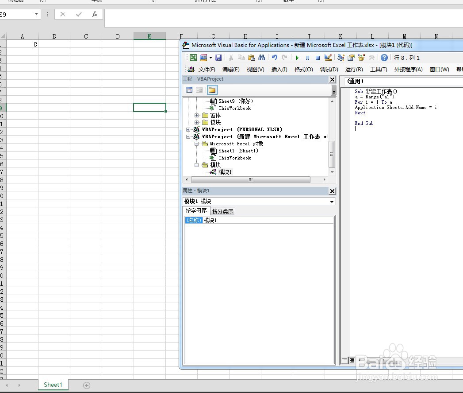Screen dimensions: 463x393
Task: Click Excel formula bar input area
Action: (x=283, y=18)
